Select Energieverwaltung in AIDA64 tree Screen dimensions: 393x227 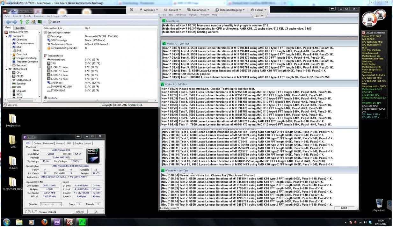coord(24,58)
